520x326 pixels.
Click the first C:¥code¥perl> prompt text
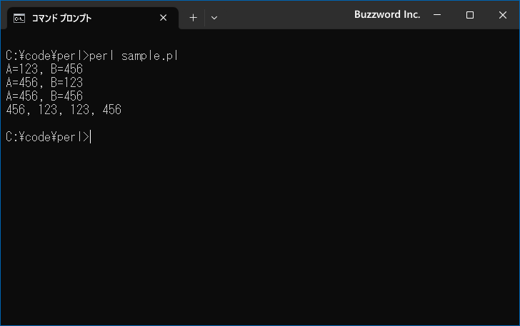click(47, 56)
